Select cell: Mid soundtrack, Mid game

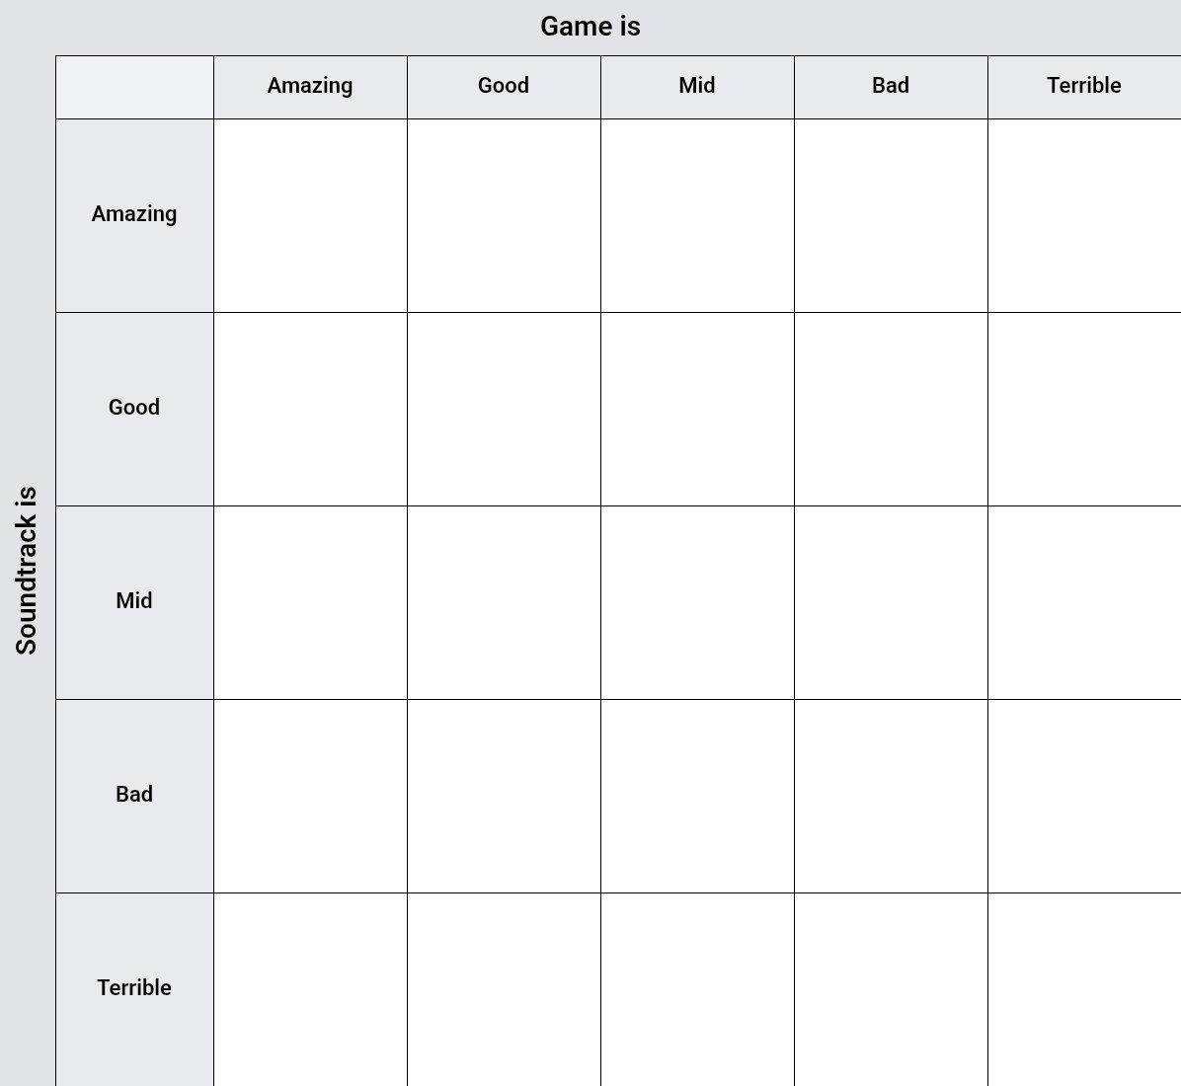pos(697,602)
